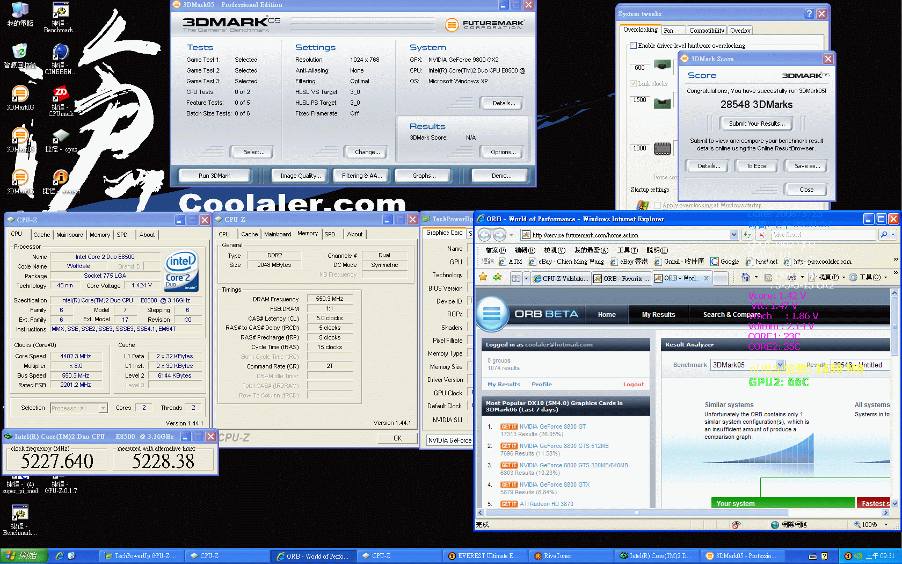The height and width of the screenshot is (564, 902).
Task: Click the Add to Favorites icon
Action: point(498,277)
